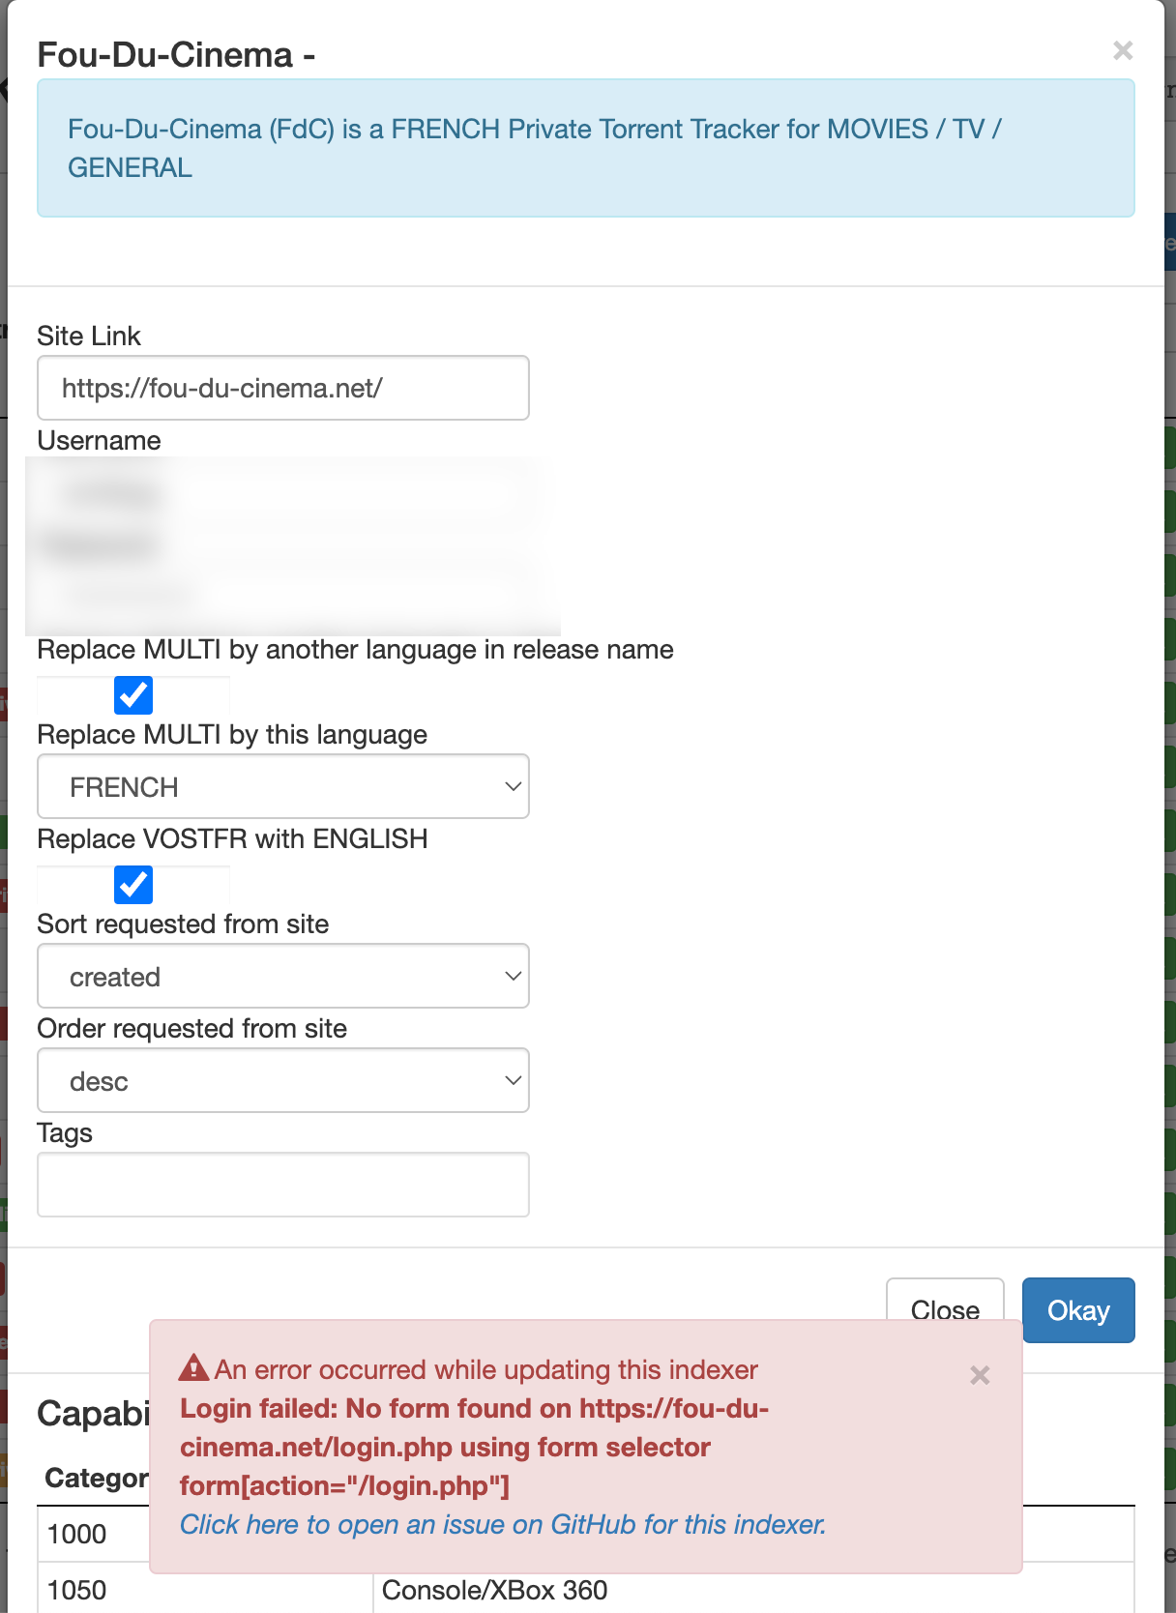This screenshot has height=1613, width=1176.
Task: Toggle Replace MULTI by another language checkbox
Action: tap(133, 694)
